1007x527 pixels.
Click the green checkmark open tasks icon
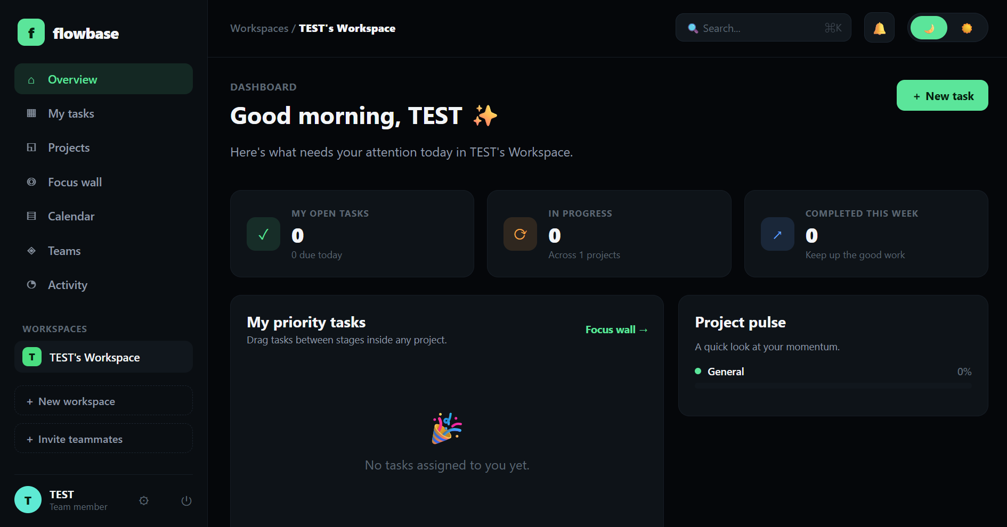(263, 234)
